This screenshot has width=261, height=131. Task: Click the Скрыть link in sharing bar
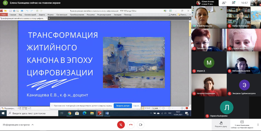tap(136, 106)
